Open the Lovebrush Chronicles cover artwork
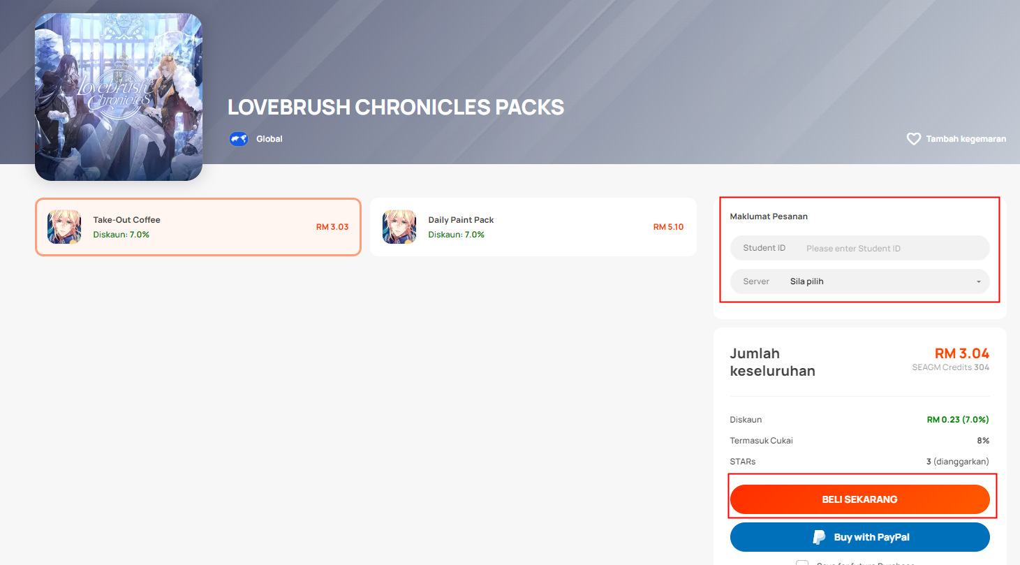Screen dimensions: 1020x565 119,97
